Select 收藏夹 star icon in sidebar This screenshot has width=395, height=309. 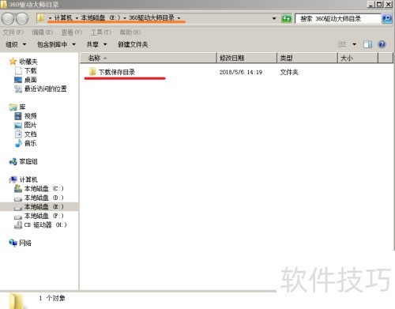pyautogui.click(x=13, y=62)
